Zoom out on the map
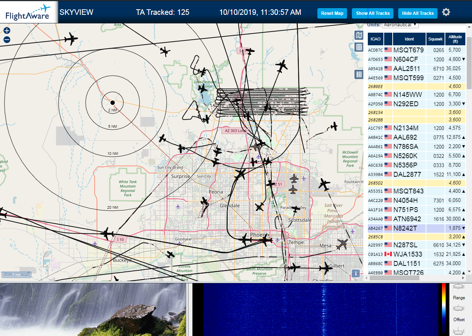This screenshot has width=472, height=336. (x=7, y=40)
